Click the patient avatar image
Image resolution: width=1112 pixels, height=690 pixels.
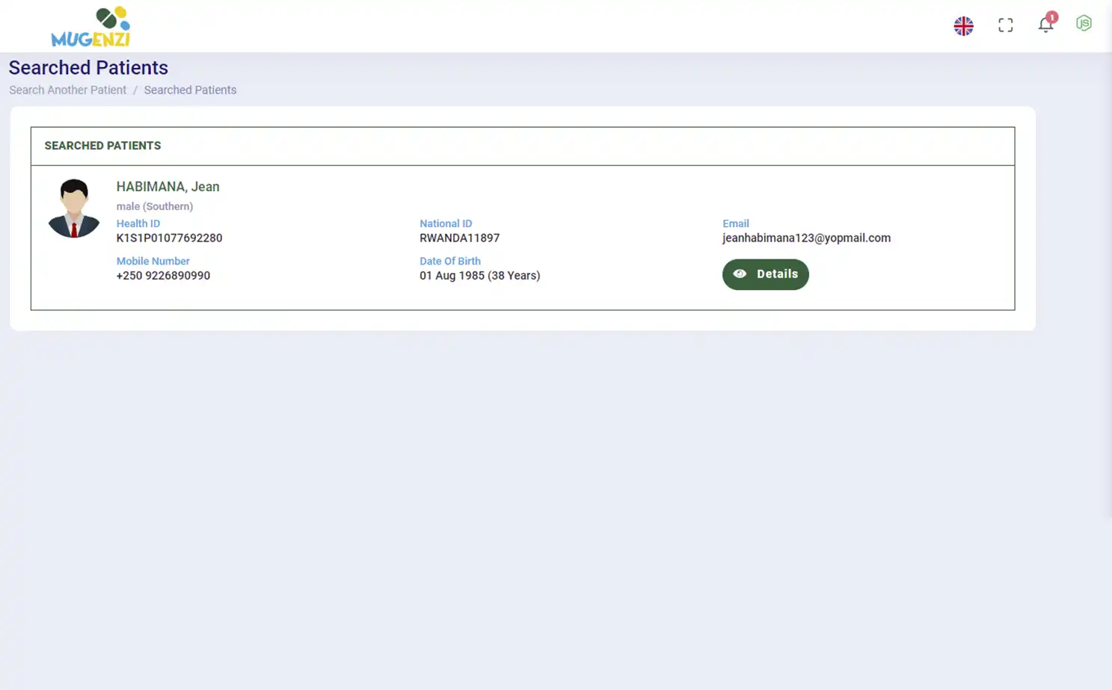pyautogui.click(x=74, y=209)
